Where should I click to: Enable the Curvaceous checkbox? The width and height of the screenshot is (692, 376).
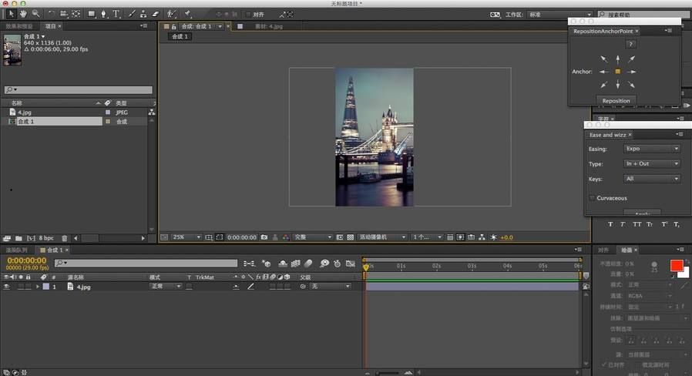tap(593, 198)
